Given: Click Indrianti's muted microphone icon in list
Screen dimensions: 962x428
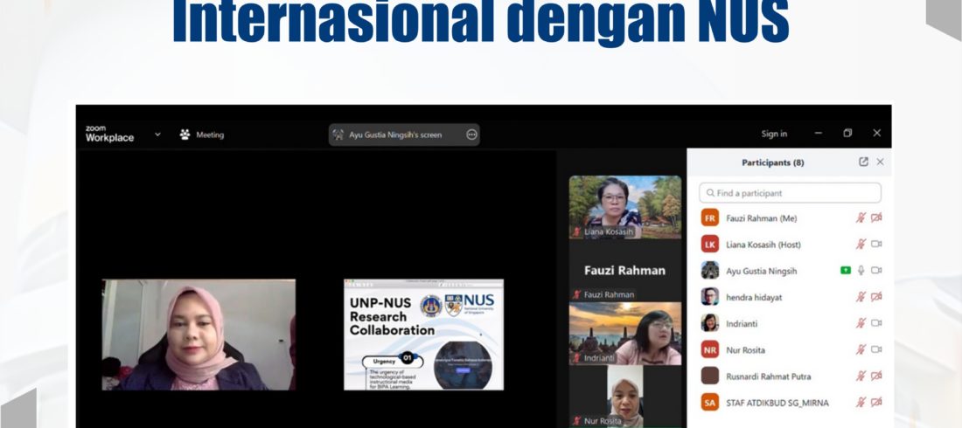Looking at the screenshot, I should click(861, 323).
